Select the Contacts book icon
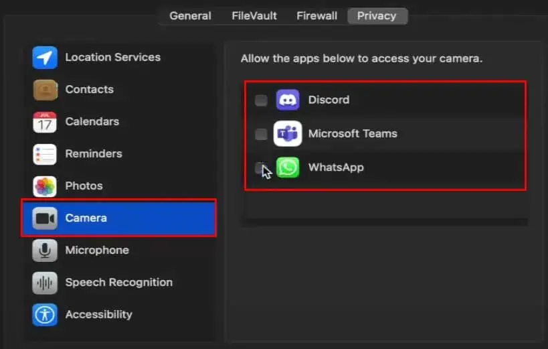 point(45,90)
